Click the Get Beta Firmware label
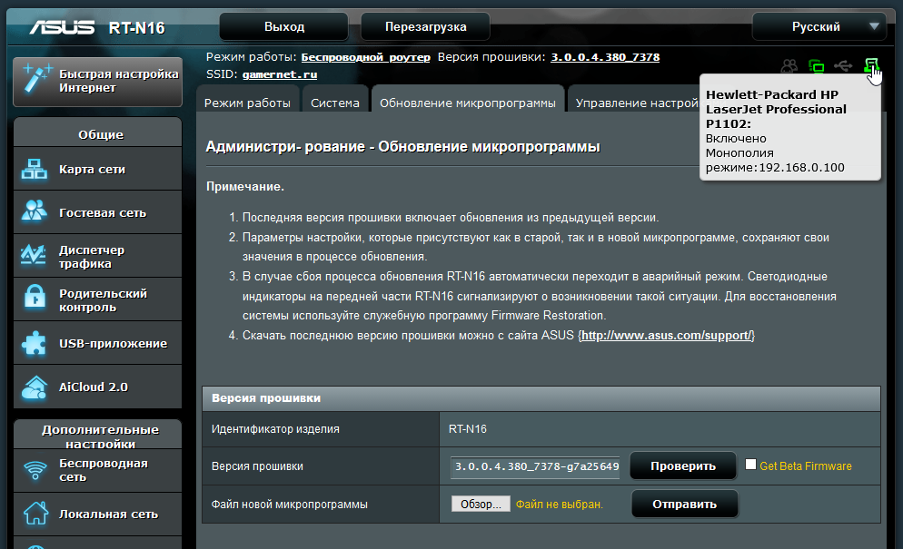 tap(805, 466)
